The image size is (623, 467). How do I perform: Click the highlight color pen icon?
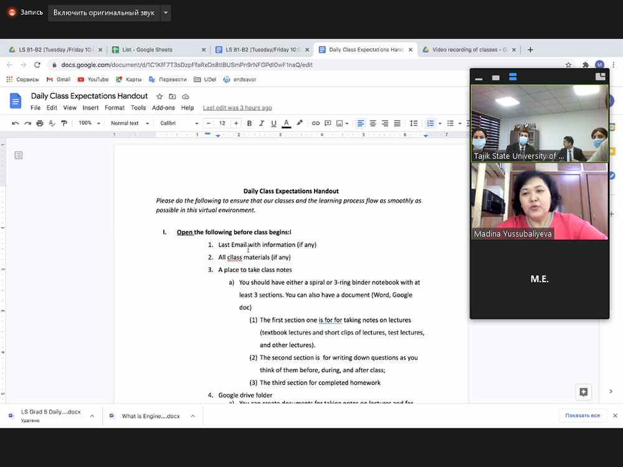click(300, 123)
